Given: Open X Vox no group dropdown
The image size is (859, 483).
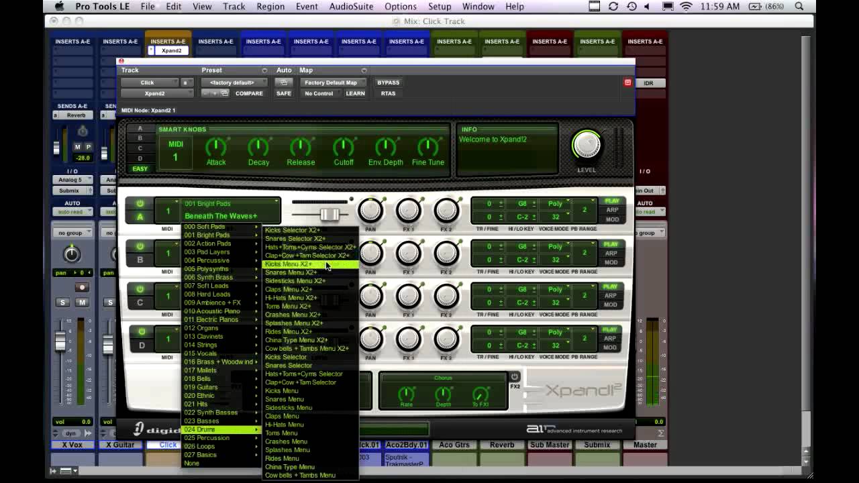Looking at the screenshot, I should pos(72,233).
